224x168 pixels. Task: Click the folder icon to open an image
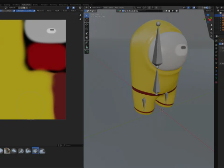point(24,7)
